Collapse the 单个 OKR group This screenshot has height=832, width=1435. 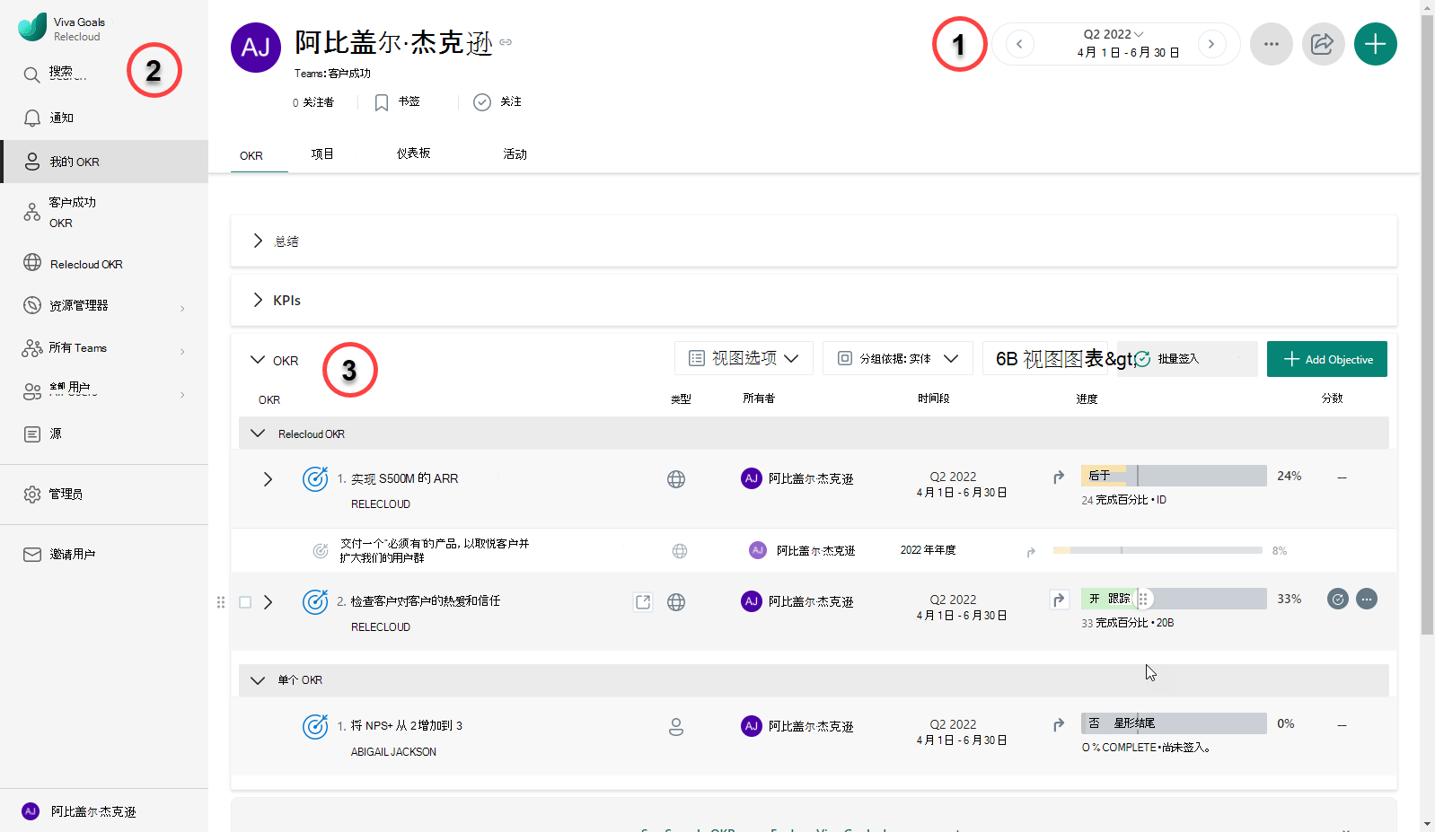[258, 679]
